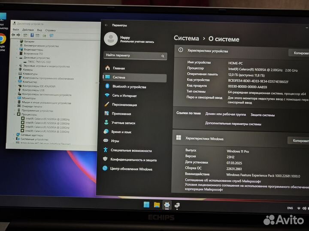Open File Explorer from the taskbar
309x231 pixels.
coord(157,205)
